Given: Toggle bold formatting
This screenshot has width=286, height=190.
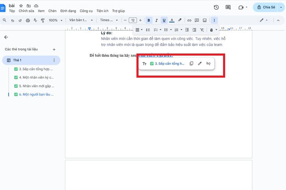Looking at the screenshot, I should point(149,20).
